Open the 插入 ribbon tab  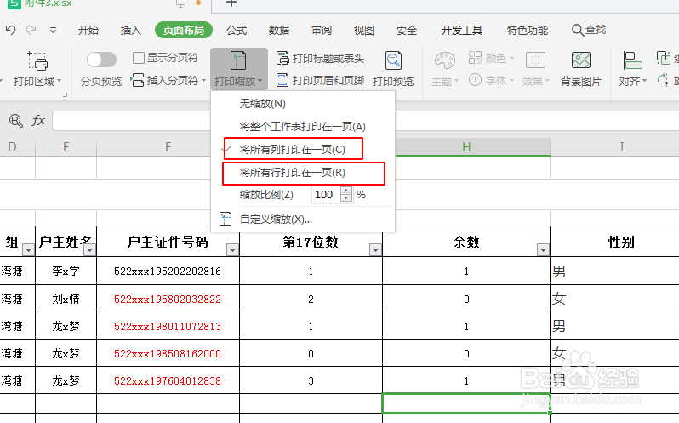(x=130, y=31)
